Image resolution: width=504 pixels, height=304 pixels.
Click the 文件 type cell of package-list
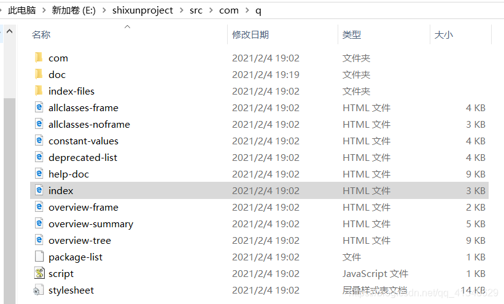click(352, 257)
